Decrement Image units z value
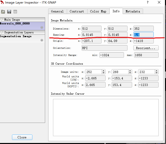Screen dimensions: 166x144 157,73
